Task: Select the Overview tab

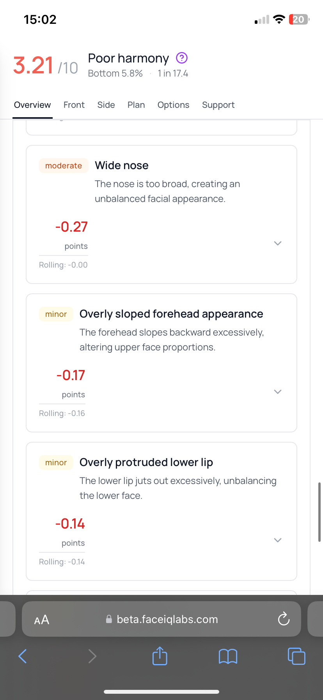Action: point(32,105)
